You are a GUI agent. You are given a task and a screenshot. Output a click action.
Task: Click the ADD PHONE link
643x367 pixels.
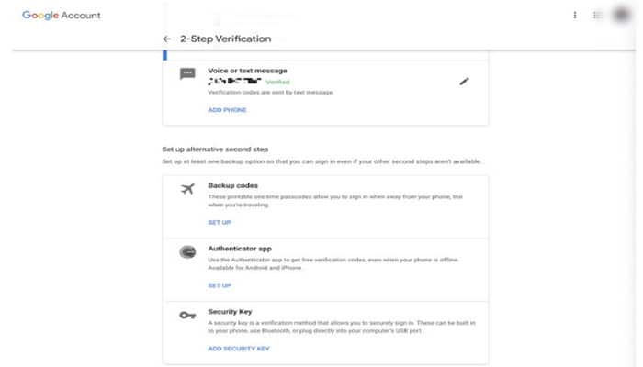tap(227, 110)
